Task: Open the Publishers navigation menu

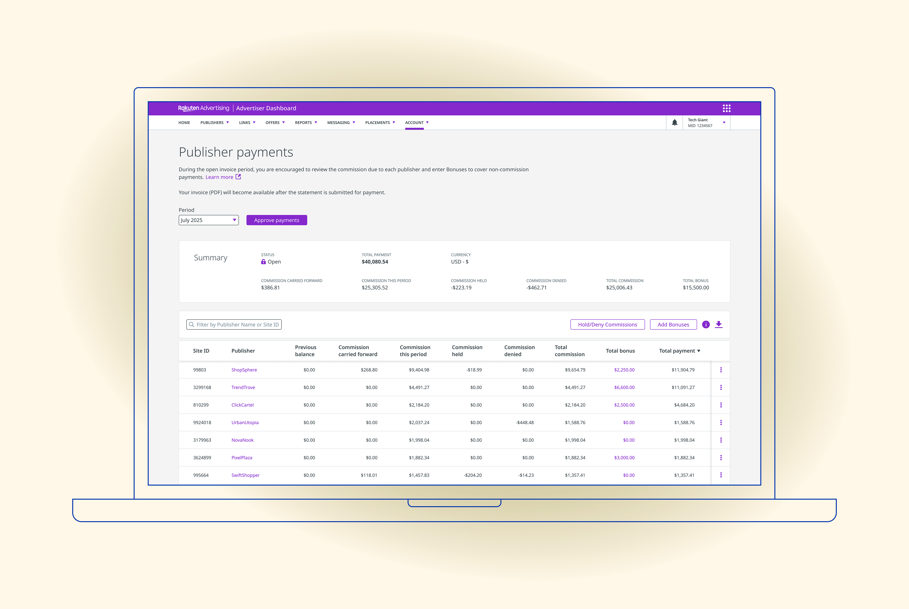Action: pyautogui.click(x=215, y=123)
